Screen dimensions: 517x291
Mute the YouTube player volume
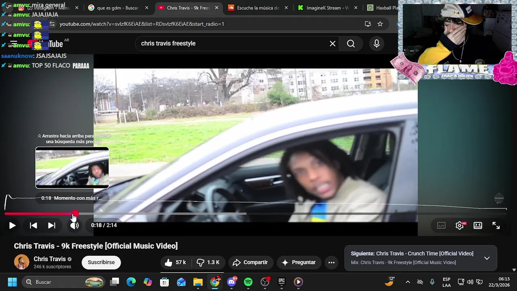74,226
